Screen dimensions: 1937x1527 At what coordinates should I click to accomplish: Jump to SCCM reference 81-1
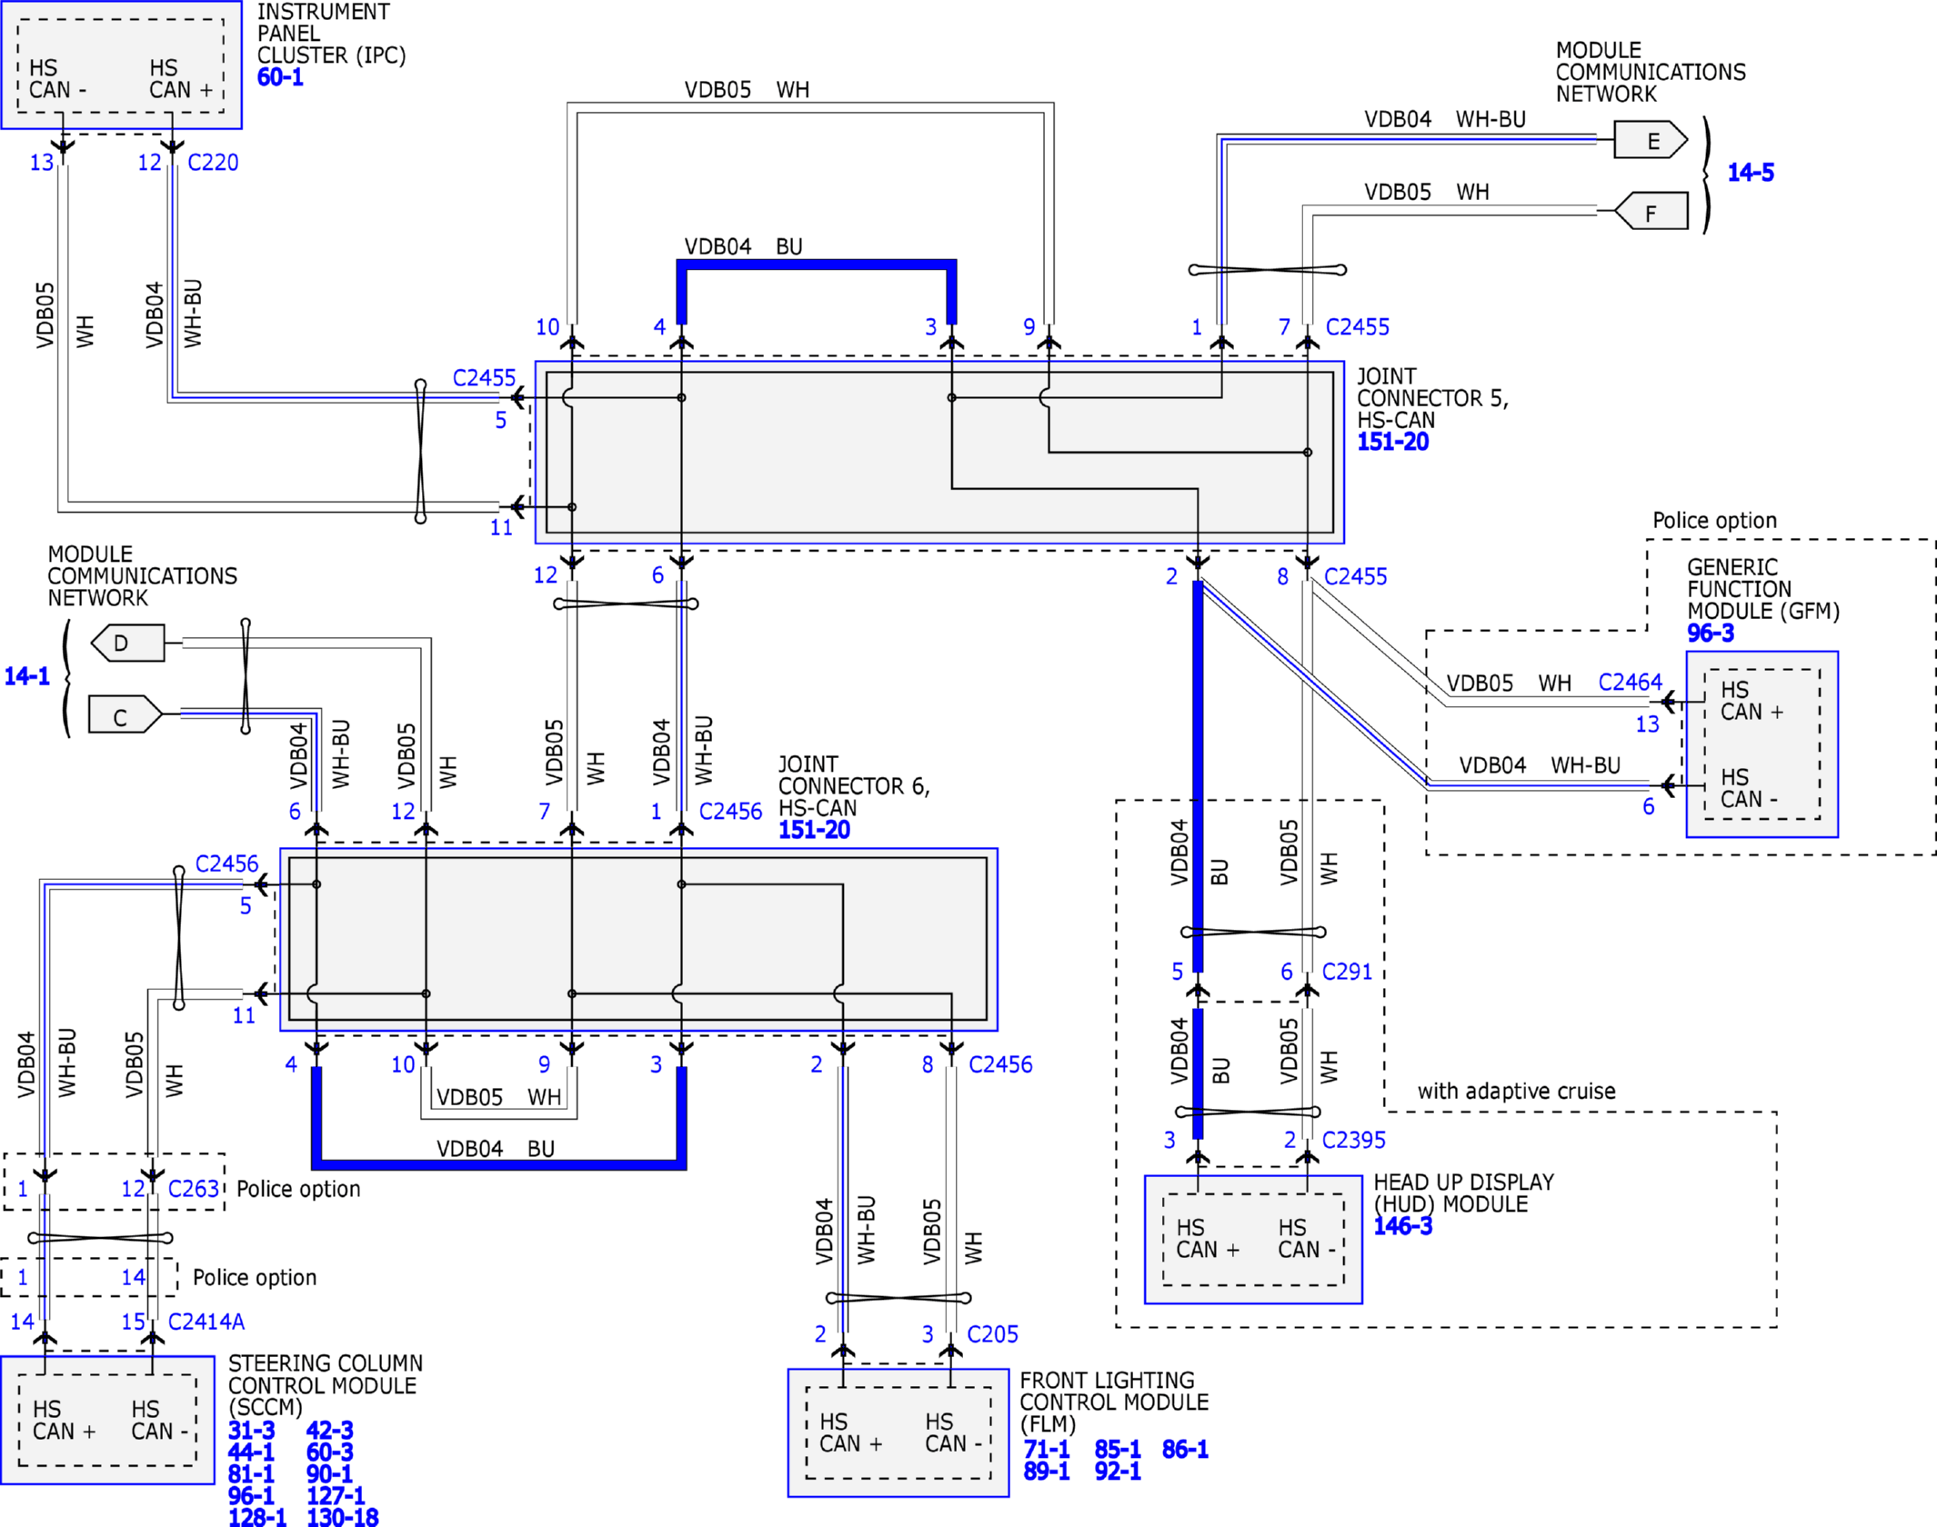pyautogui.click(x=251, y=1474)
